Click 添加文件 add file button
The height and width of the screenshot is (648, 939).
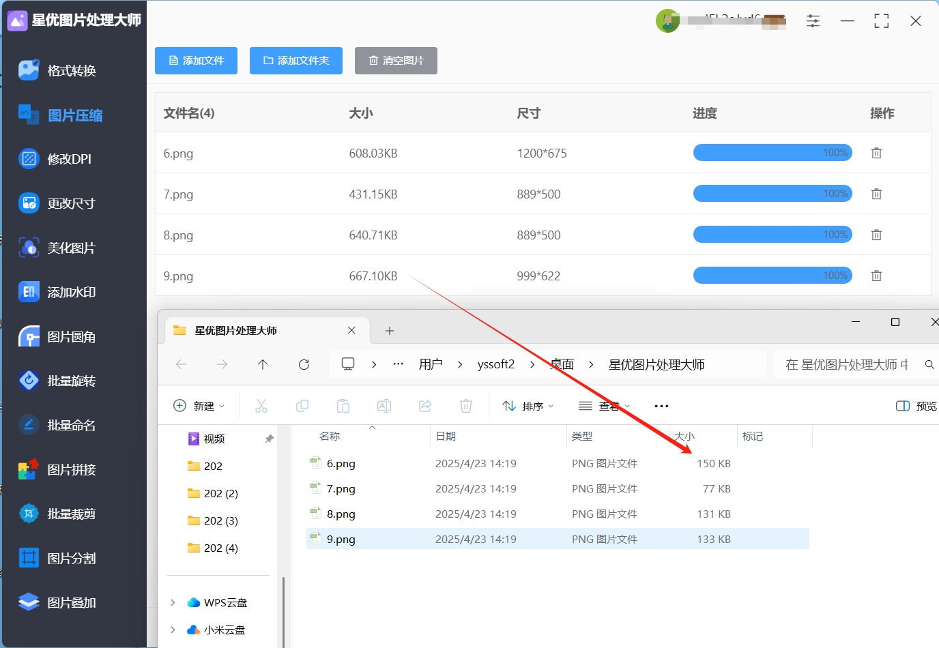[196, 61]
